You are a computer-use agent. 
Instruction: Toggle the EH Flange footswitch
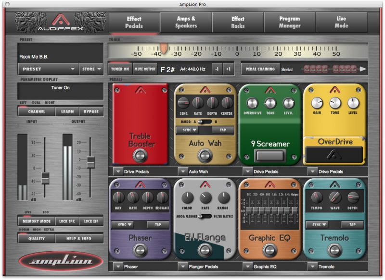205,250
